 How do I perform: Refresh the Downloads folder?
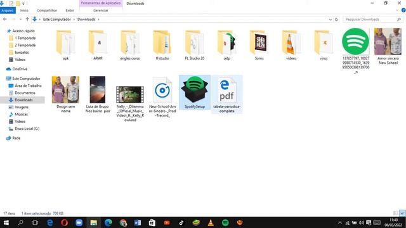(336, 20)
